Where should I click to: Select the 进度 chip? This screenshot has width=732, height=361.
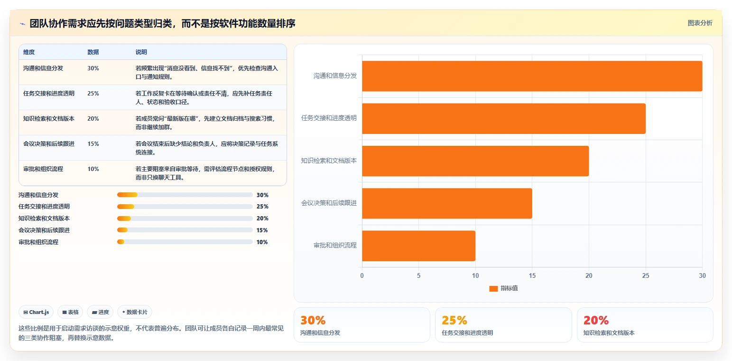100,312
